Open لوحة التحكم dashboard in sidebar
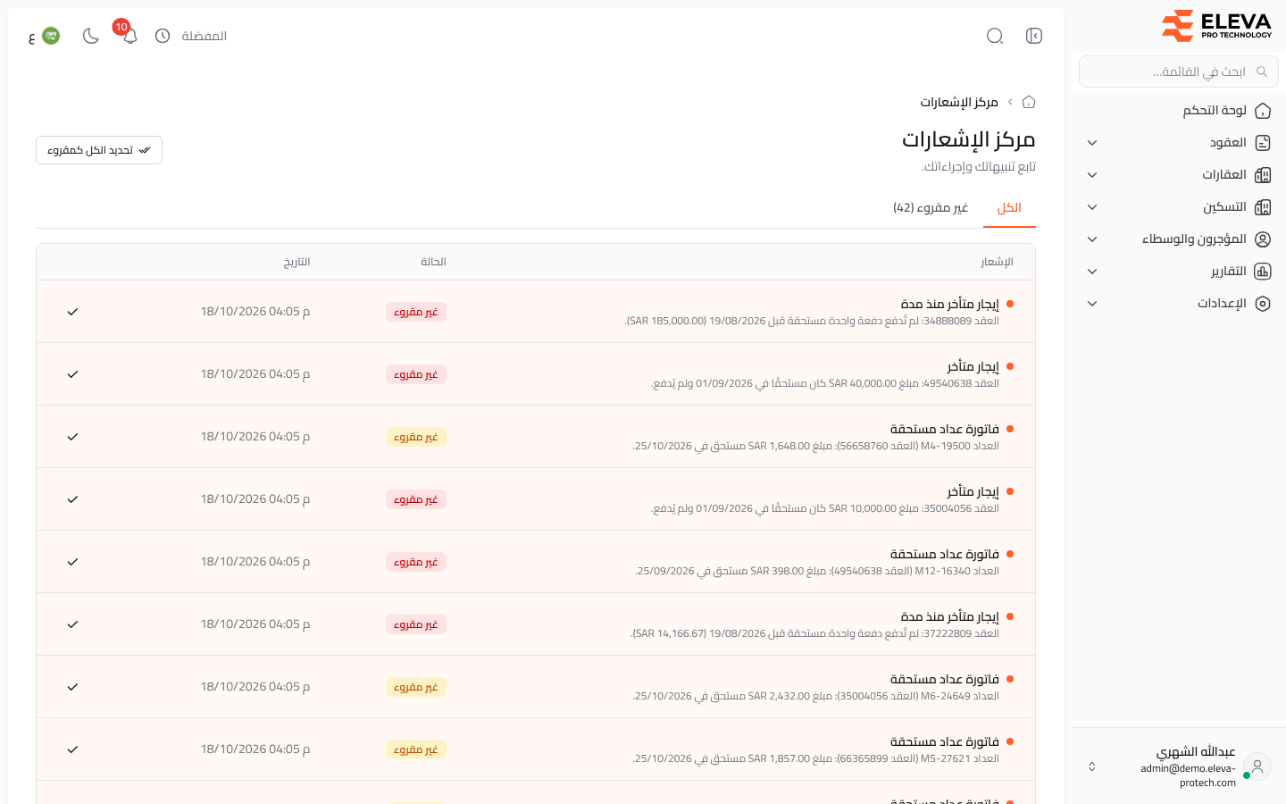 click(x=1178, y=111)
